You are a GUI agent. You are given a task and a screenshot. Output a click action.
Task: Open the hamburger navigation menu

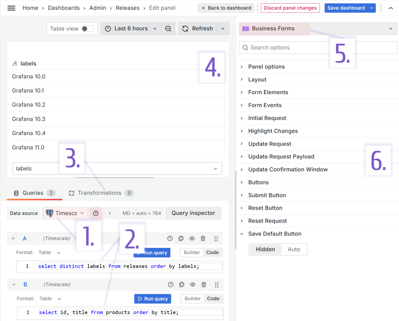(x=11, y=8)
